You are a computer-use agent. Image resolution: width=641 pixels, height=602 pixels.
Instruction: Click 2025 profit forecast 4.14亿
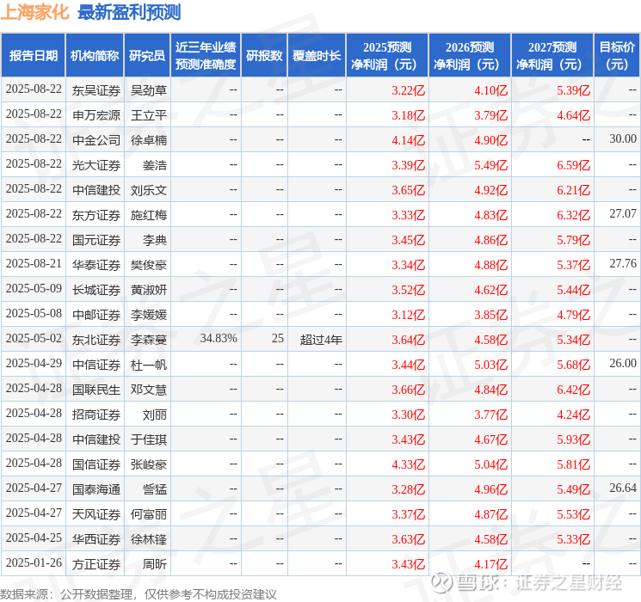[409, 140]
